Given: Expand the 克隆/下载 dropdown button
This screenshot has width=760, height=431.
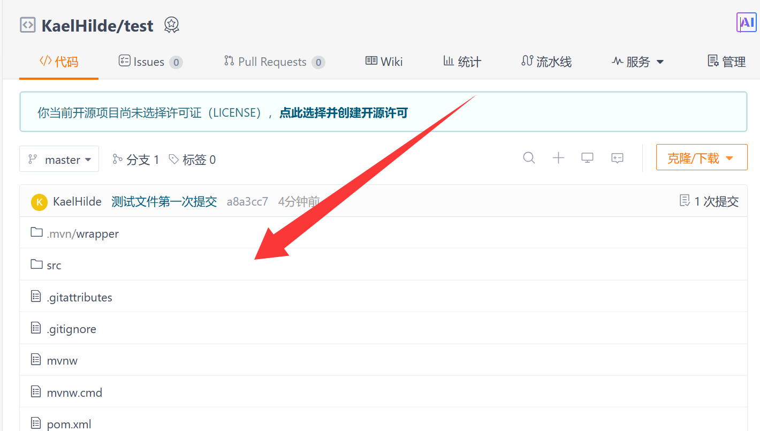Looking at the screenshot, I should point(702,158).
